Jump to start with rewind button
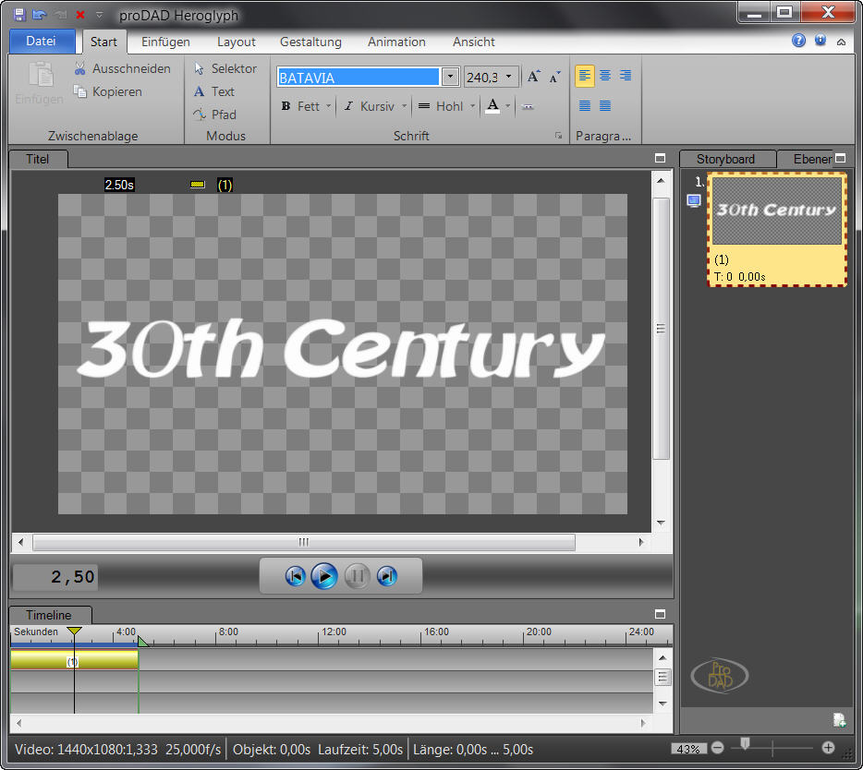 295,576
